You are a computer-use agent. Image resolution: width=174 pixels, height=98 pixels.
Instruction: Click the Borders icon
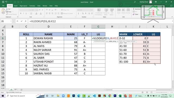pos(31,13)
